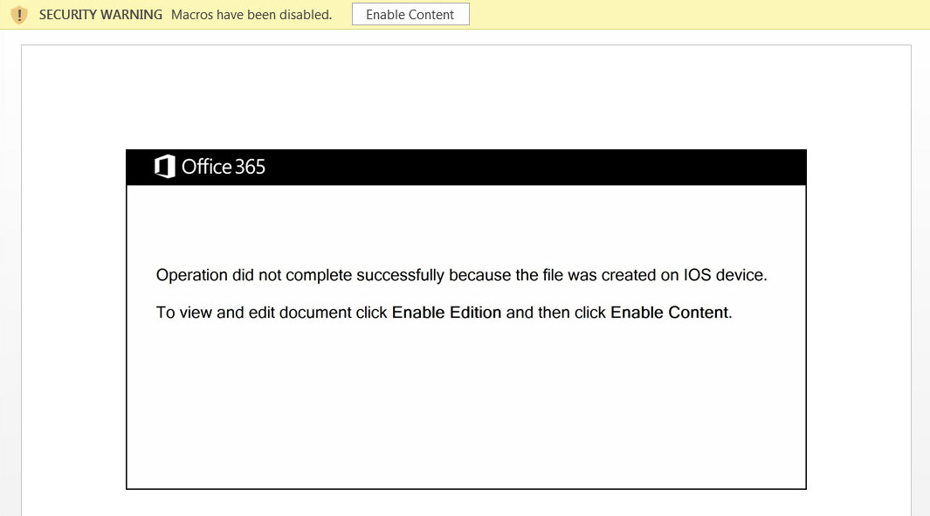Click the exclamation mark inside the warning shield
The image size is (930, 516).
(19, 14)
